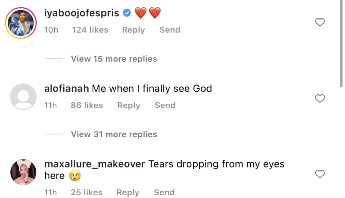View the 25 likes list
Viewport: 345px width, 198px height.
tap(86, 193)
